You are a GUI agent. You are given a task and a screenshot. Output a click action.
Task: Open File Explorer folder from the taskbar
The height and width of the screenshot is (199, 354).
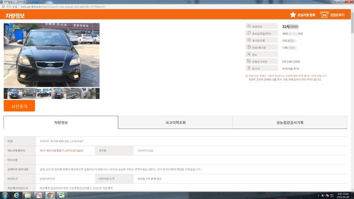click(x=28, y=195)
